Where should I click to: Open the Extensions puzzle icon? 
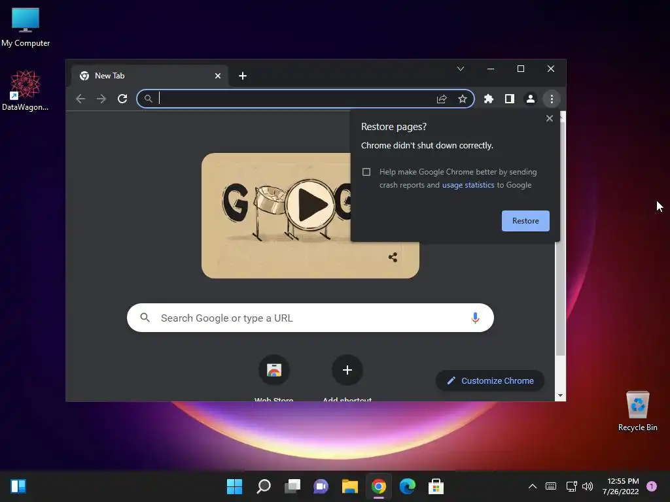point(488,99)
